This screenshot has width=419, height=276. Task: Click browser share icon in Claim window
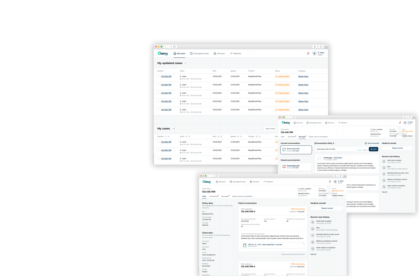335,176
